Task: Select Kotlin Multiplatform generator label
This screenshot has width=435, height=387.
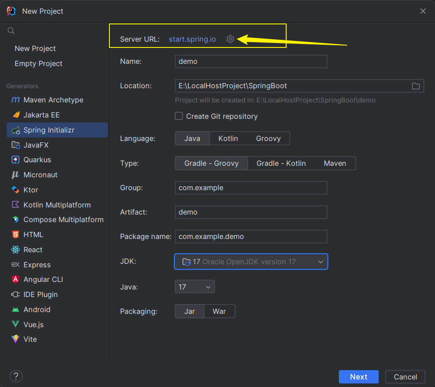Action: (x=57, y=205)
